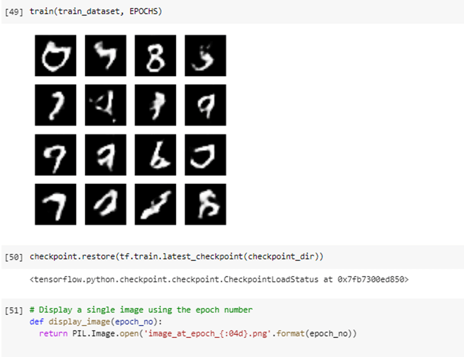Click the cell 51 execution counter
The height and width of the screenshot is (357, 464).
14,310
